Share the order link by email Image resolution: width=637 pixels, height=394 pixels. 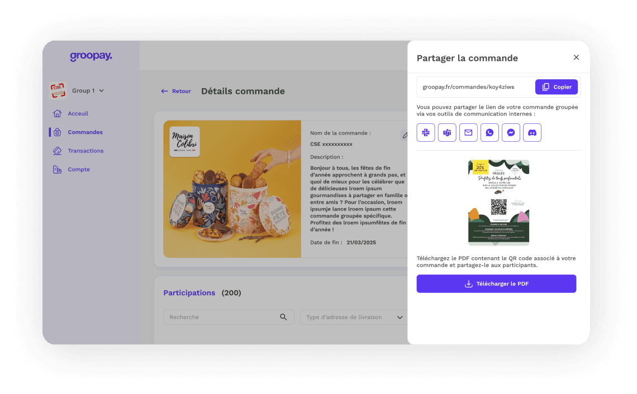point(468,132)
